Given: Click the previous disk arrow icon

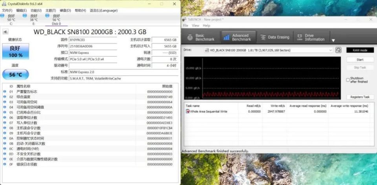Looking at the screenshot, I should [5, 32].
